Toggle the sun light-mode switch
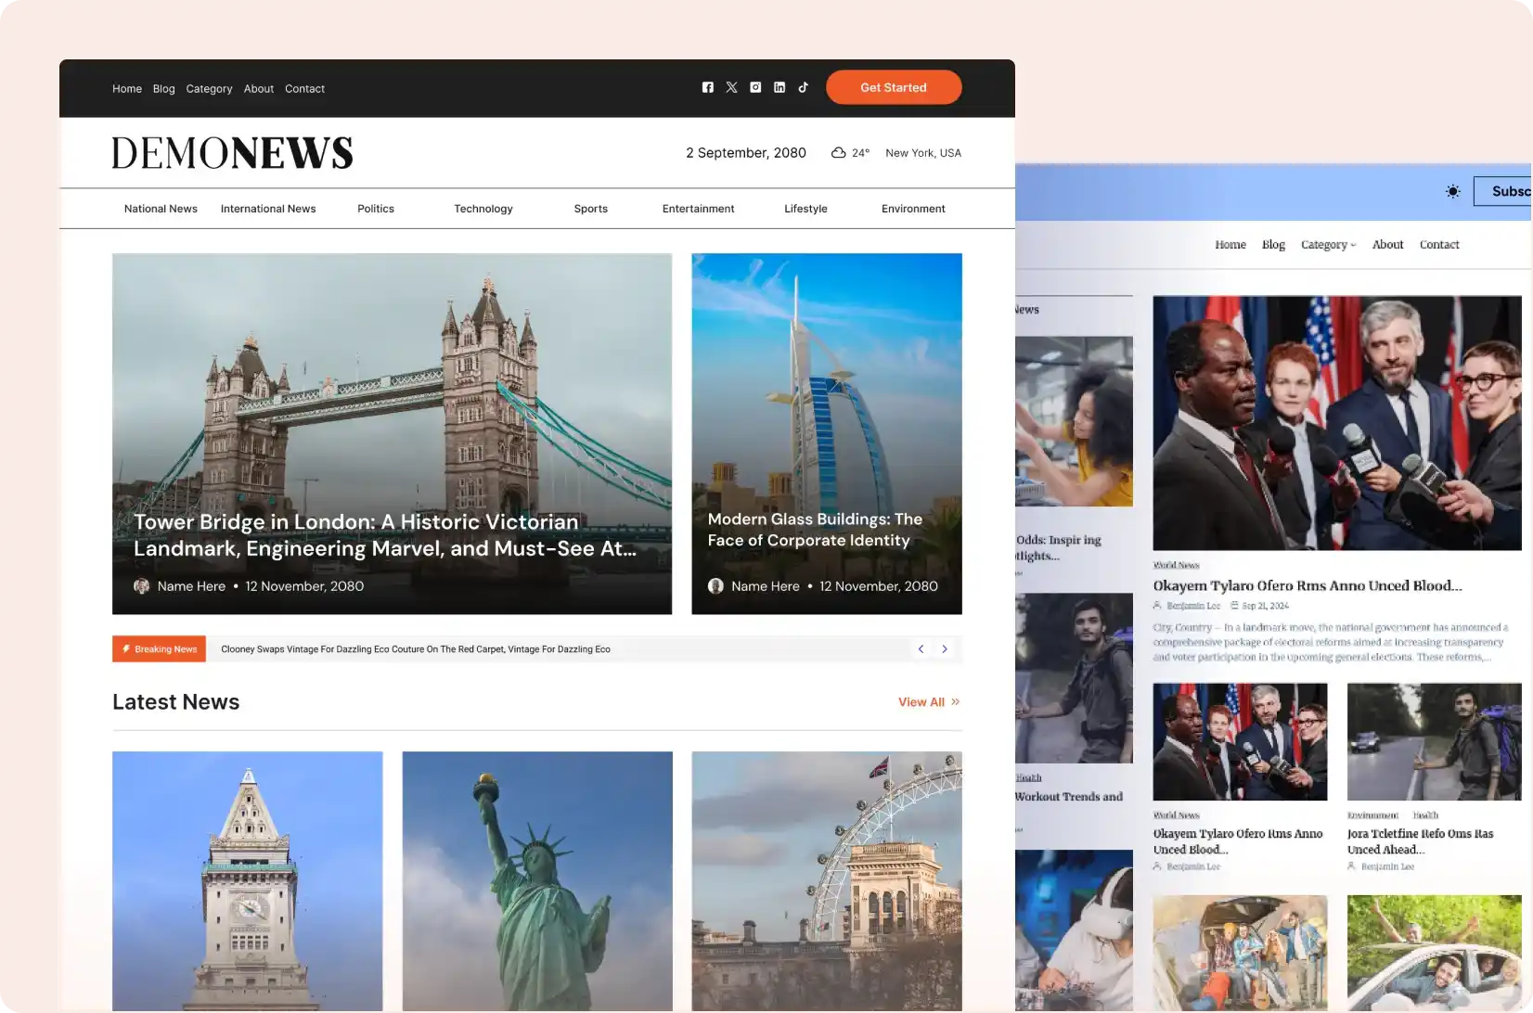This screenshot has height=1013, width=1533. coord(1452,191)
